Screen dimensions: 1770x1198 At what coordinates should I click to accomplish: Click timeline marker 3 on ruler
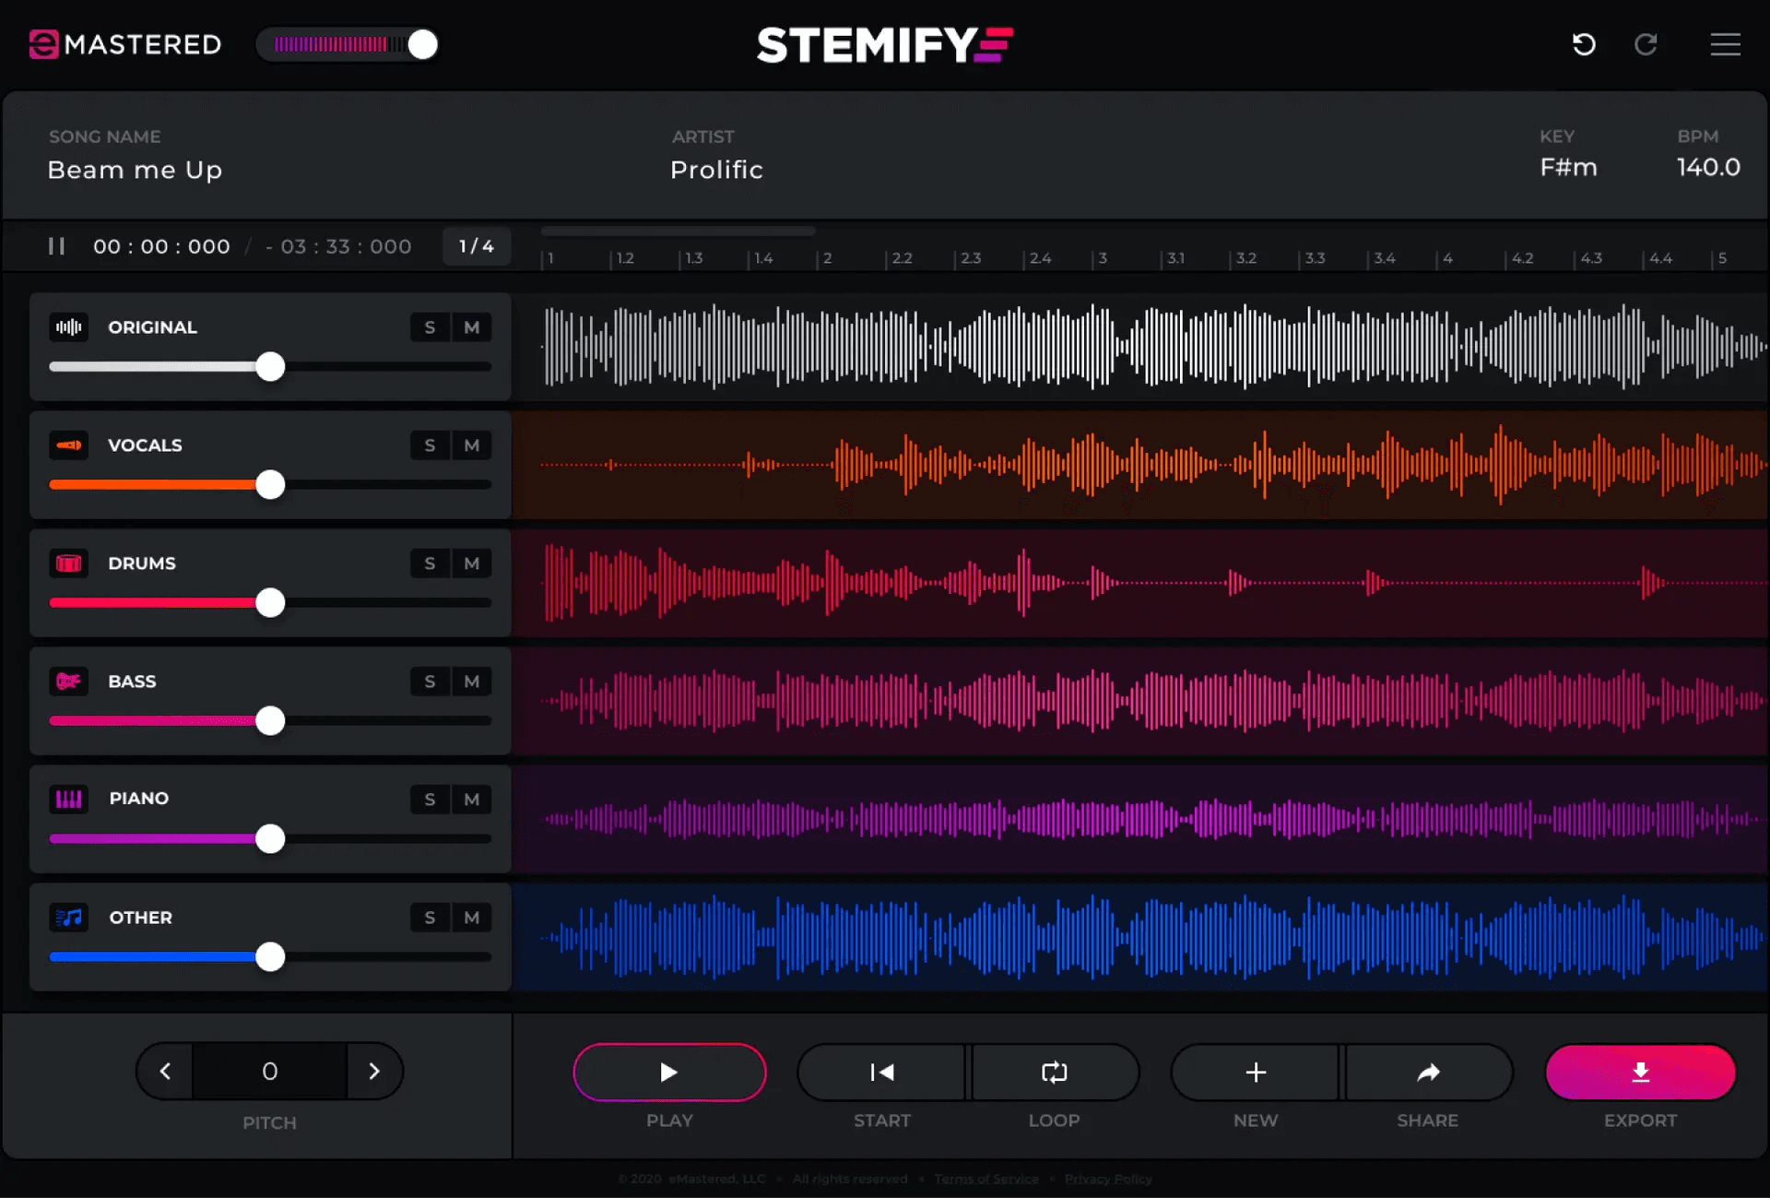[x=1102, y=258]
